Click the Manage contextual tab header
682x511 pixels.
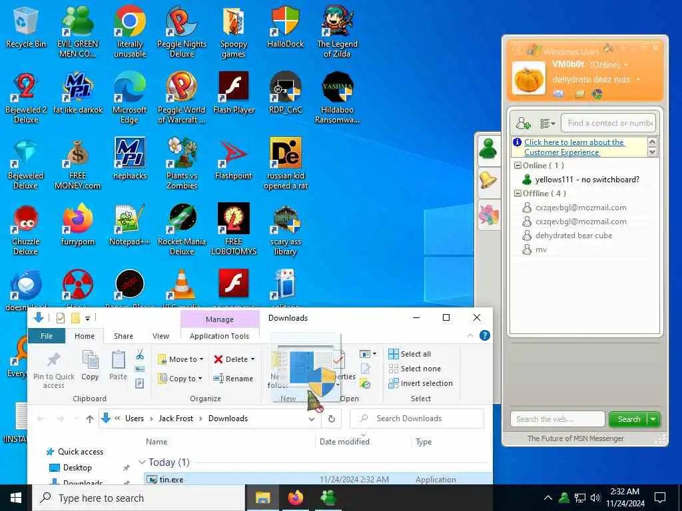(220, 319)
